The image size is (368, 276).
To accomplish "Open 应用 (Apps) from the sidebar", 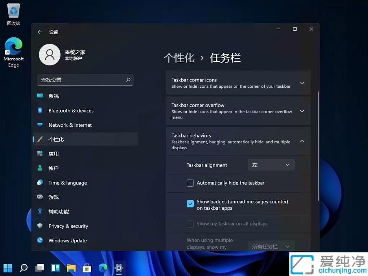I will point(54,154).
